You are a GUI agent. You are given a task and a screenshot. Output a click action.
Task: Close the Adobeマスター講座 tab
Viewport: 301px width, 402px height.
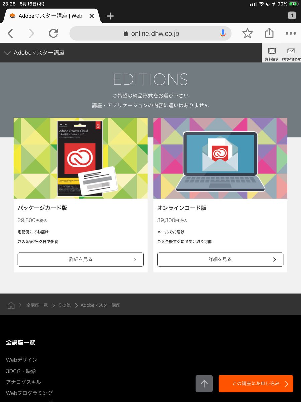[92, 16]
